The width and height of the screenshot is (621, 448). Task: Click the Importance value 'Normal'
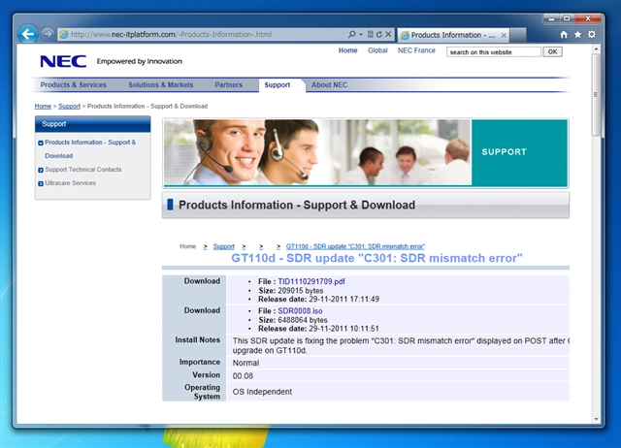(x=245, y=363)
